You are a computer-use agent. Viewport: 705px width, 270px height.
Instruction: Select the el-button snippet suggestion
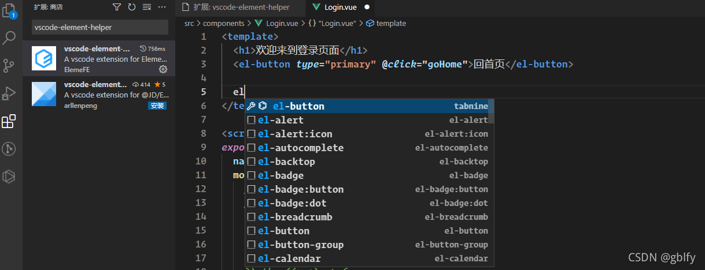[x=370, y=231]
